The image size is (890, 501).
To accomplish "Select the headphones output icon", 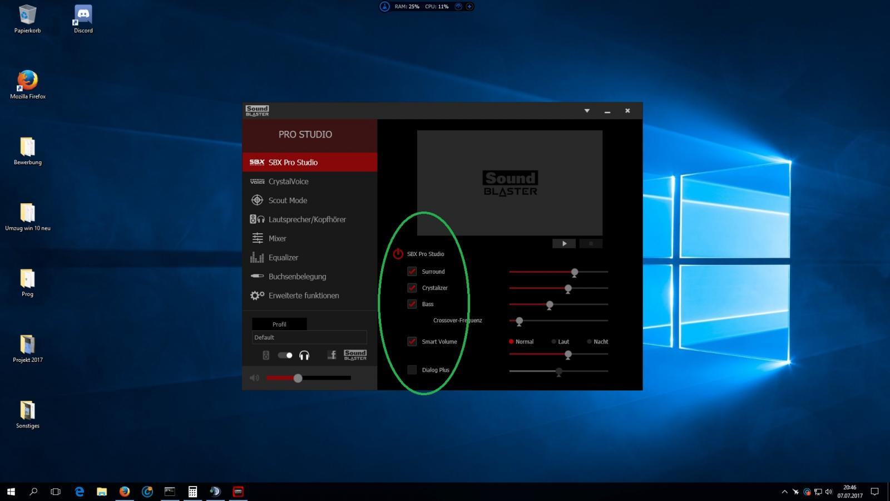I will coord(304,355).
